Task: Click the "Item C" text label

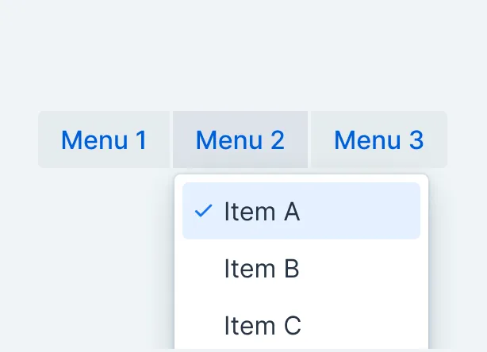Action: 263,326
